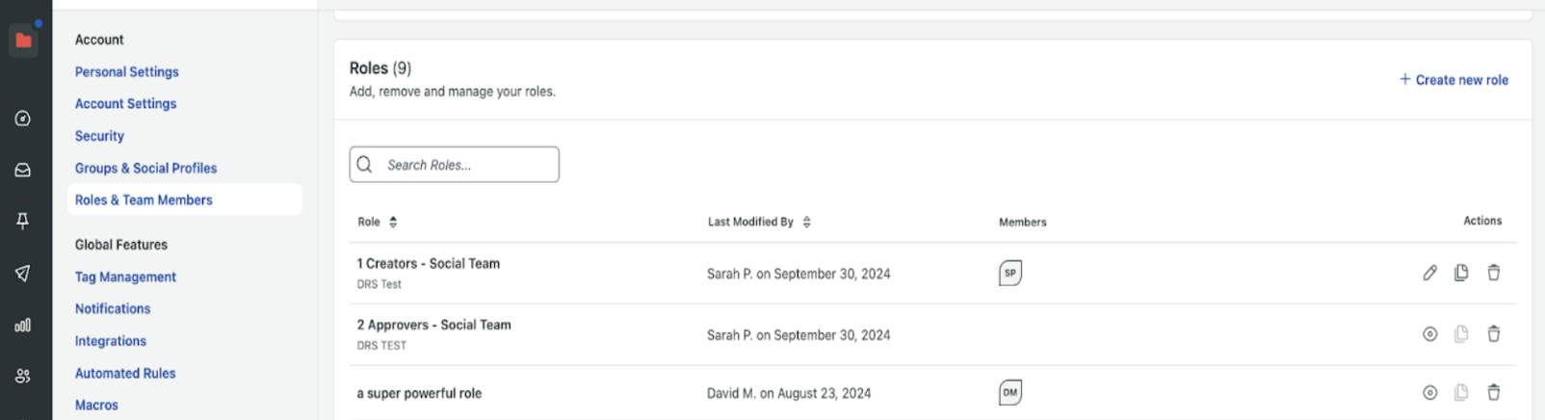The width and height of the screenshot is (1545, 420).
Task: View a super powerful role details
Action: (x=1429, y=393)
